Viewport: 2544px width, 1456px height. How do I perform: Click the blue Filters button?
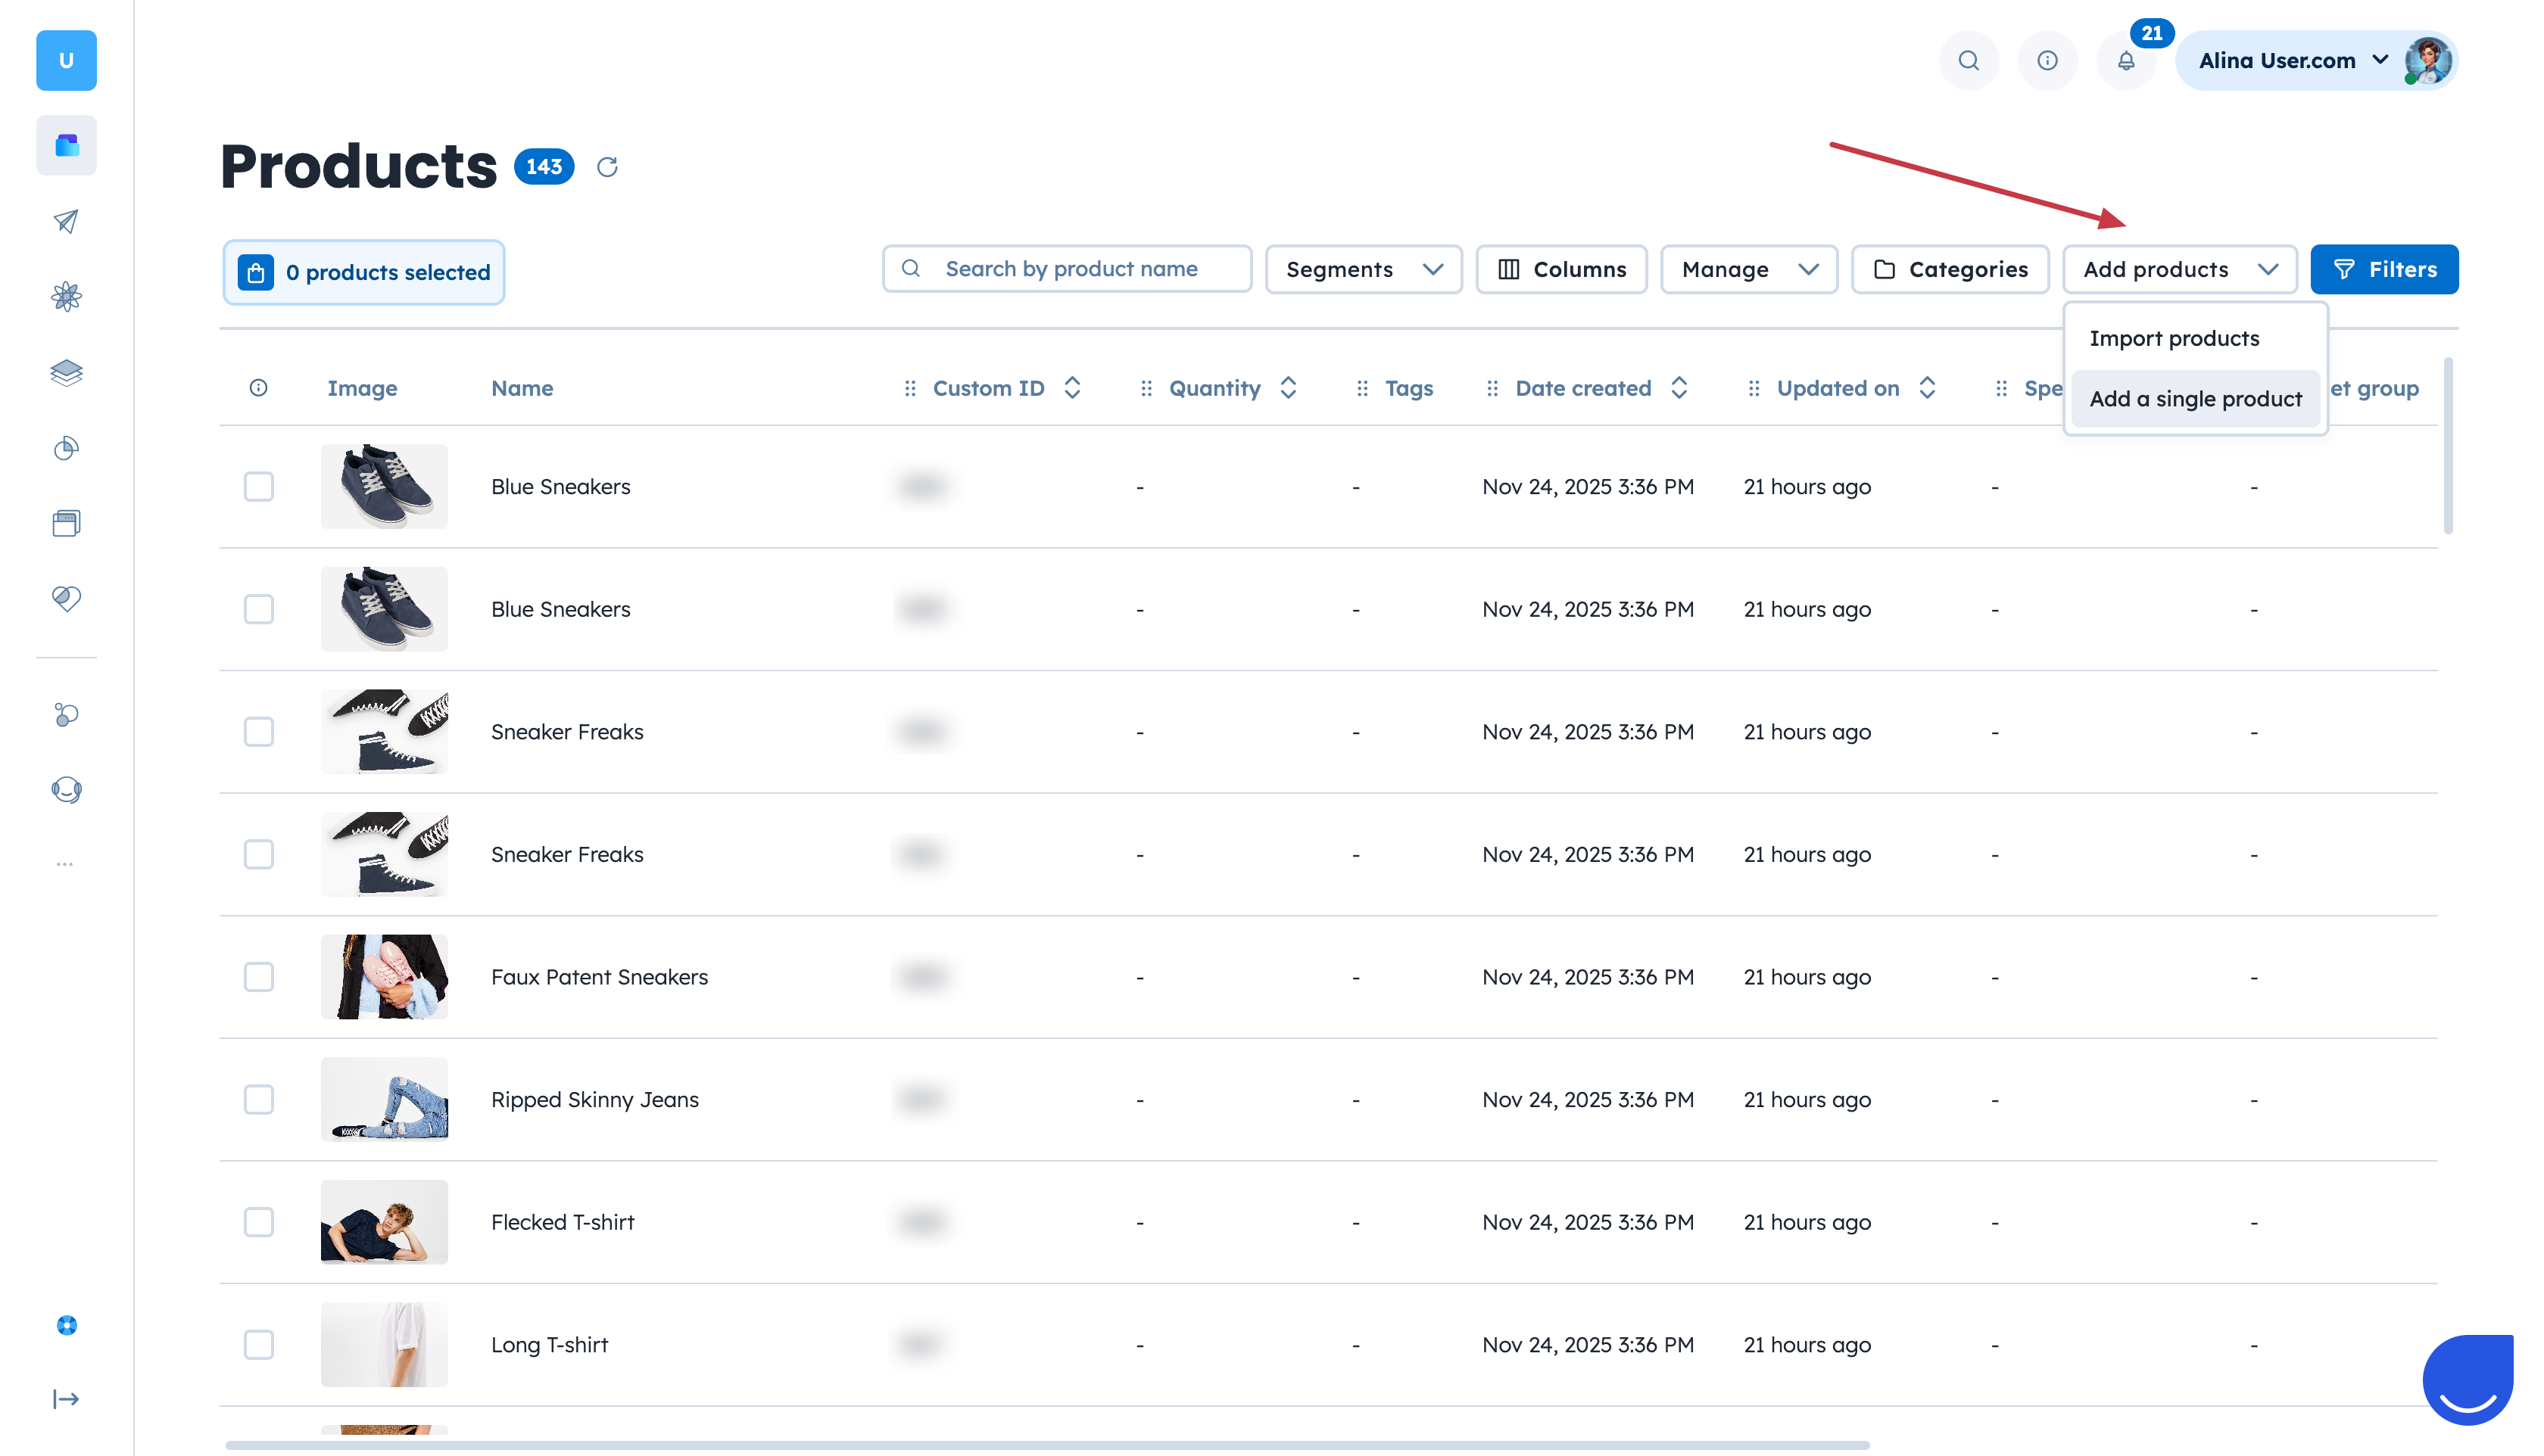[2384, 270]
